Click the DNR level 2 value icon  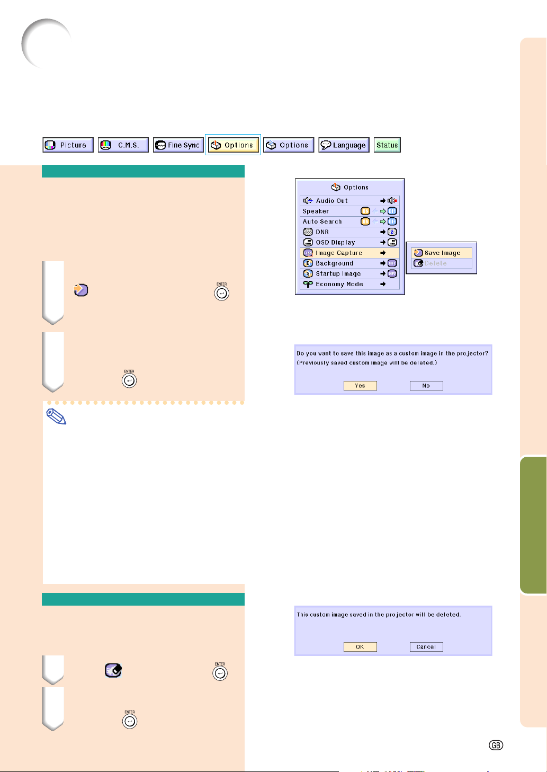392,232
